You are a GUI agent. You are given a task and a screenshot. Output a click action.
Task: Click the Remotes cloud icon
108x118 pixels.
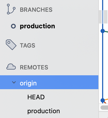coord(11,67)
